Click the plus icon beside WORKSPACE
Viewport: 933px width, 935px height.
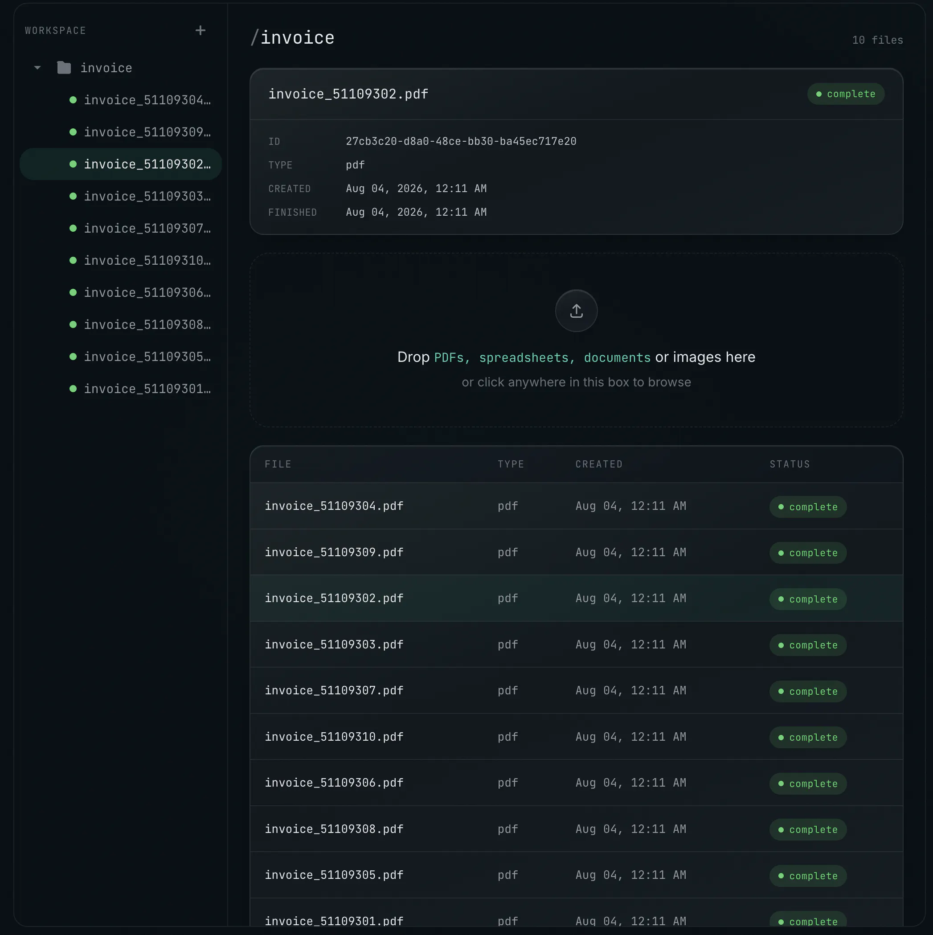[201, 30]
